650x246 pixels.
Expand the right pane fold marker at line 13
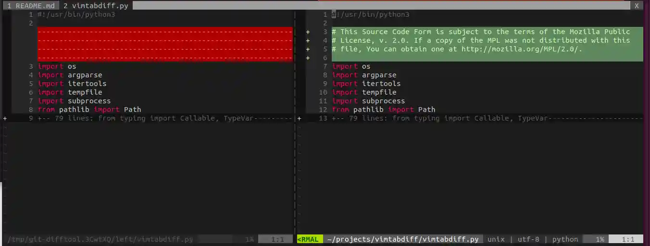(x=299, y=118)
